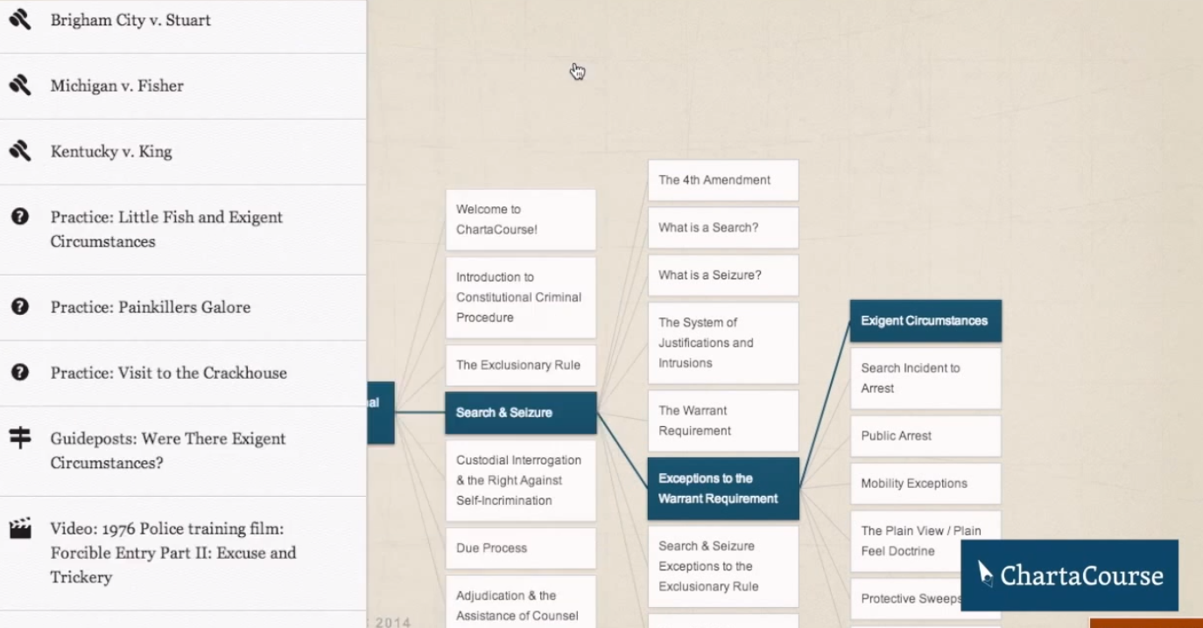Open Practice: Painkillers Galore
Viewport: 1203px width, 628px height.
[151, 307]
